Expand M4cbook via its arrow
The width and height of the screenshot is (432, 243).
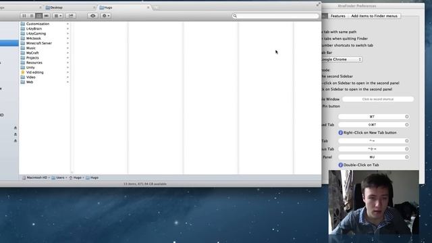67,38
